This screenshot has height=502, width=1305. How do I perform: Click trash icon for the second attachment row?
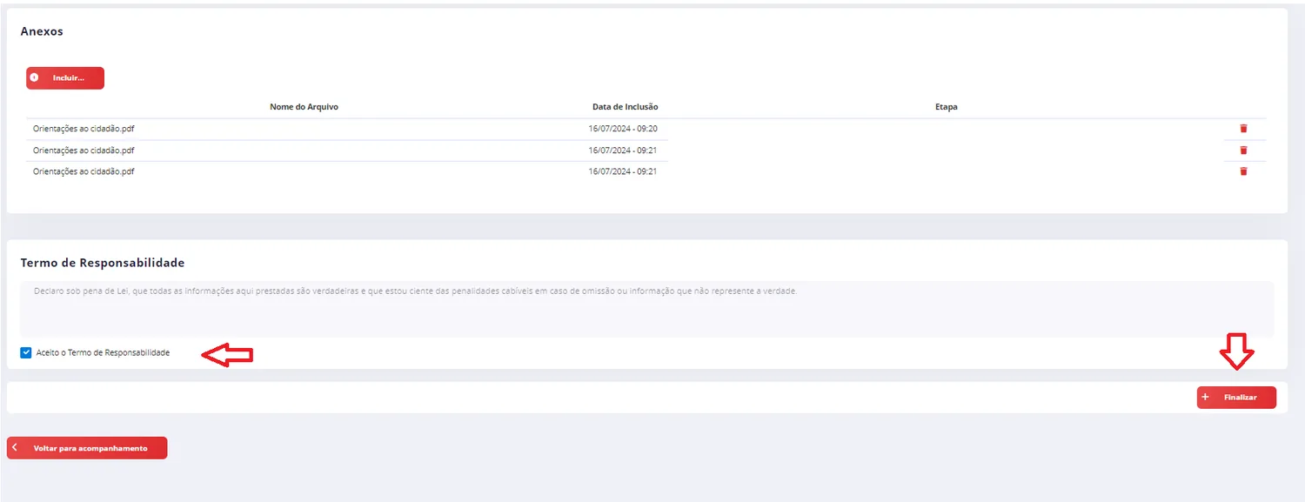tap(1243, 151)
